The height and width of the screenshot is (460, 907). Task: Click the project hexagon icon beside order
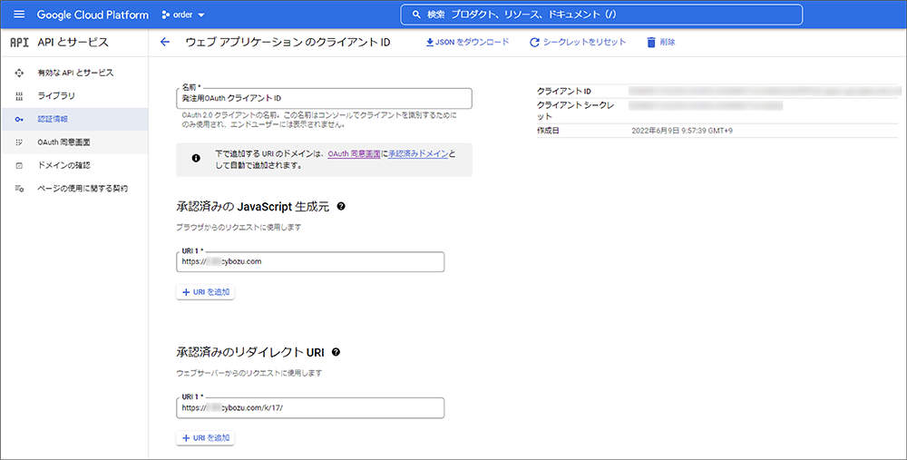(165, 15)
